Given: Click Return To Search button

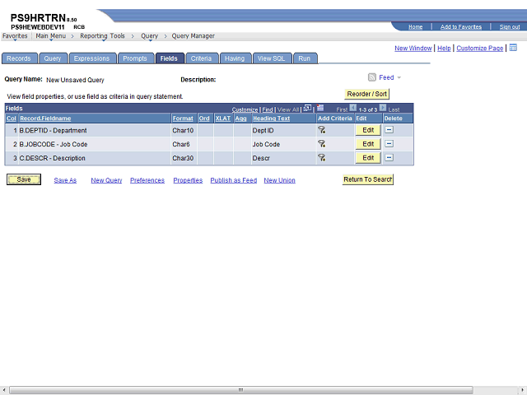Looking at the screenshot, I should [x=368, y=179].
